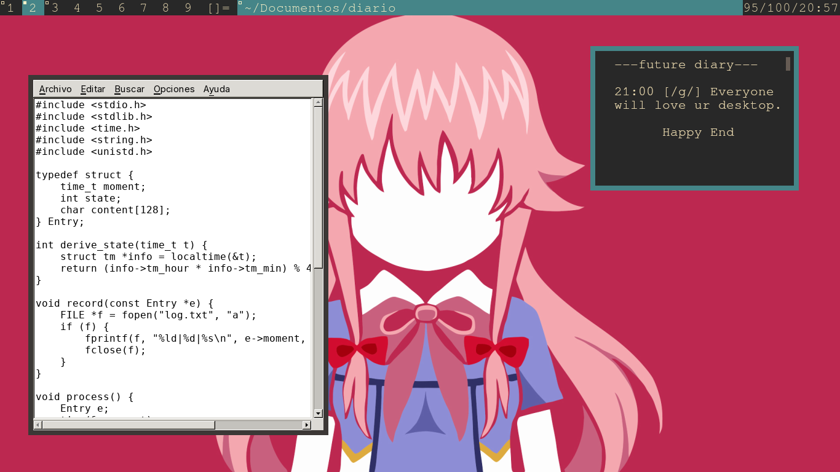Click the 'int derive_state(time_t t) {' line
Viewport: 840px width, 472px height.
pyautogui.click(x=122, y=245)
